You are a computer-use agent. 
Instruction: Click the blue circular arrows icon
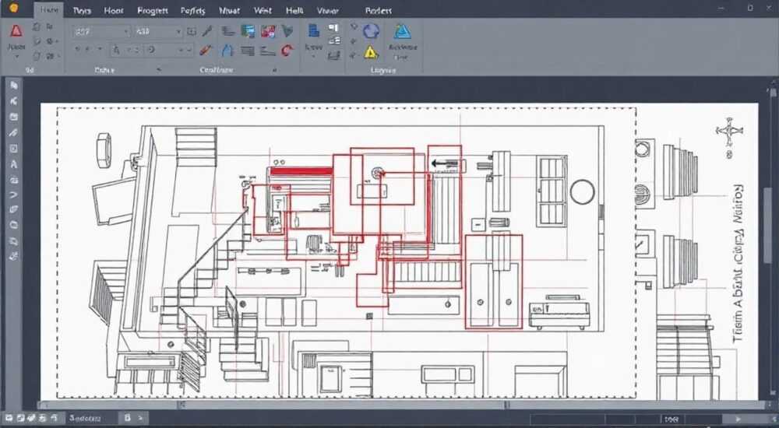pyautogui.click(x=371, y=31)
